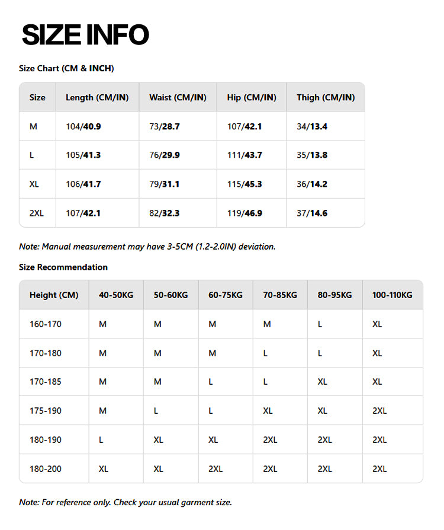Select the 115/45.3 hip cell

pyautogui.click(x=244, y=184)
